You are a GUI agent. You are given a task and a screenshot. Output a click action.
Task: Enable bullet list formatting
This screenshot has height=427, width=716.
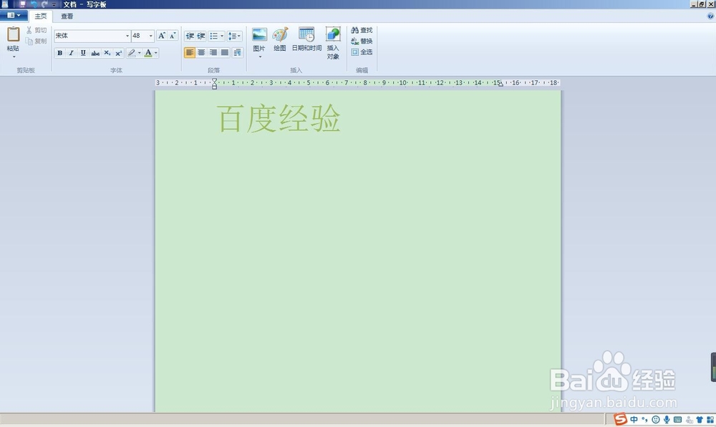pyautogui.click(x=214, y=36)
